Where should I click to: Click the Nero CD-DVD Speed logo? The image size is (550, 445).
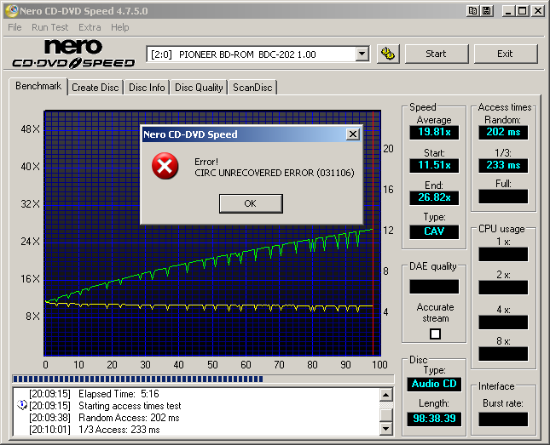[73, 54]
